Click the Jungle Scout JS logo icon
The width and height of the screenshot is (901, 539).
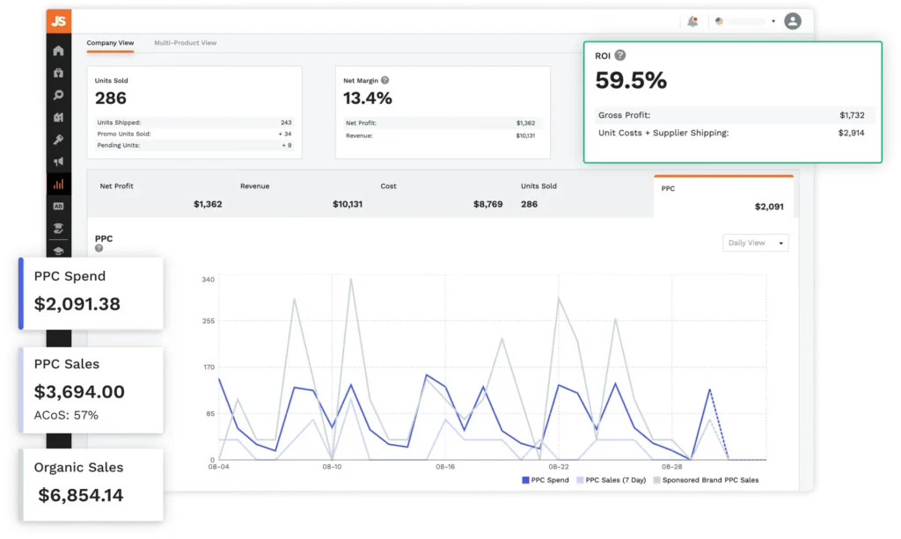[x=58, y=19]
